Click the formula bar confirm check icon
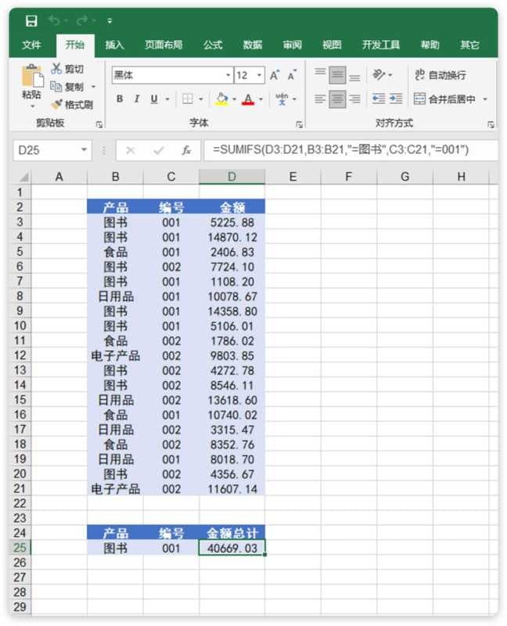 point(159,150)
